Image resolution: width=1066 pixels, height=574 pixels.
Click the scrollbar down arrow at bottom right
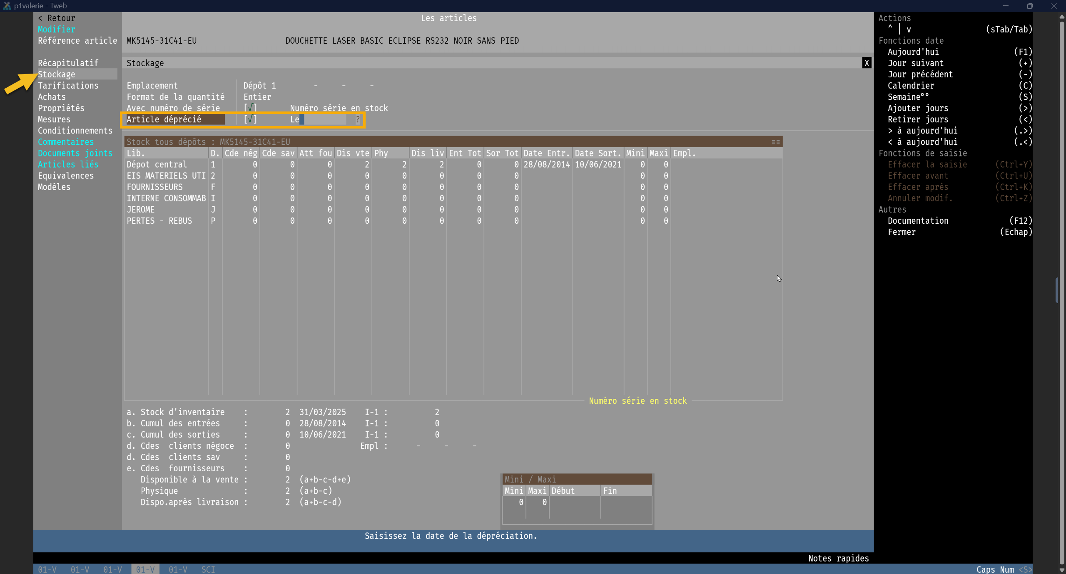tap(1061, 570)
